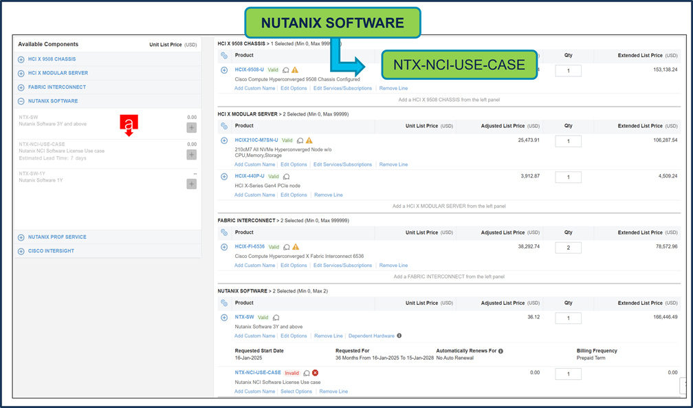Viewport: 693px width, 408px height.
Task: Collapse NUTANIX SOFTWARE category
Action: pos(21,101)
